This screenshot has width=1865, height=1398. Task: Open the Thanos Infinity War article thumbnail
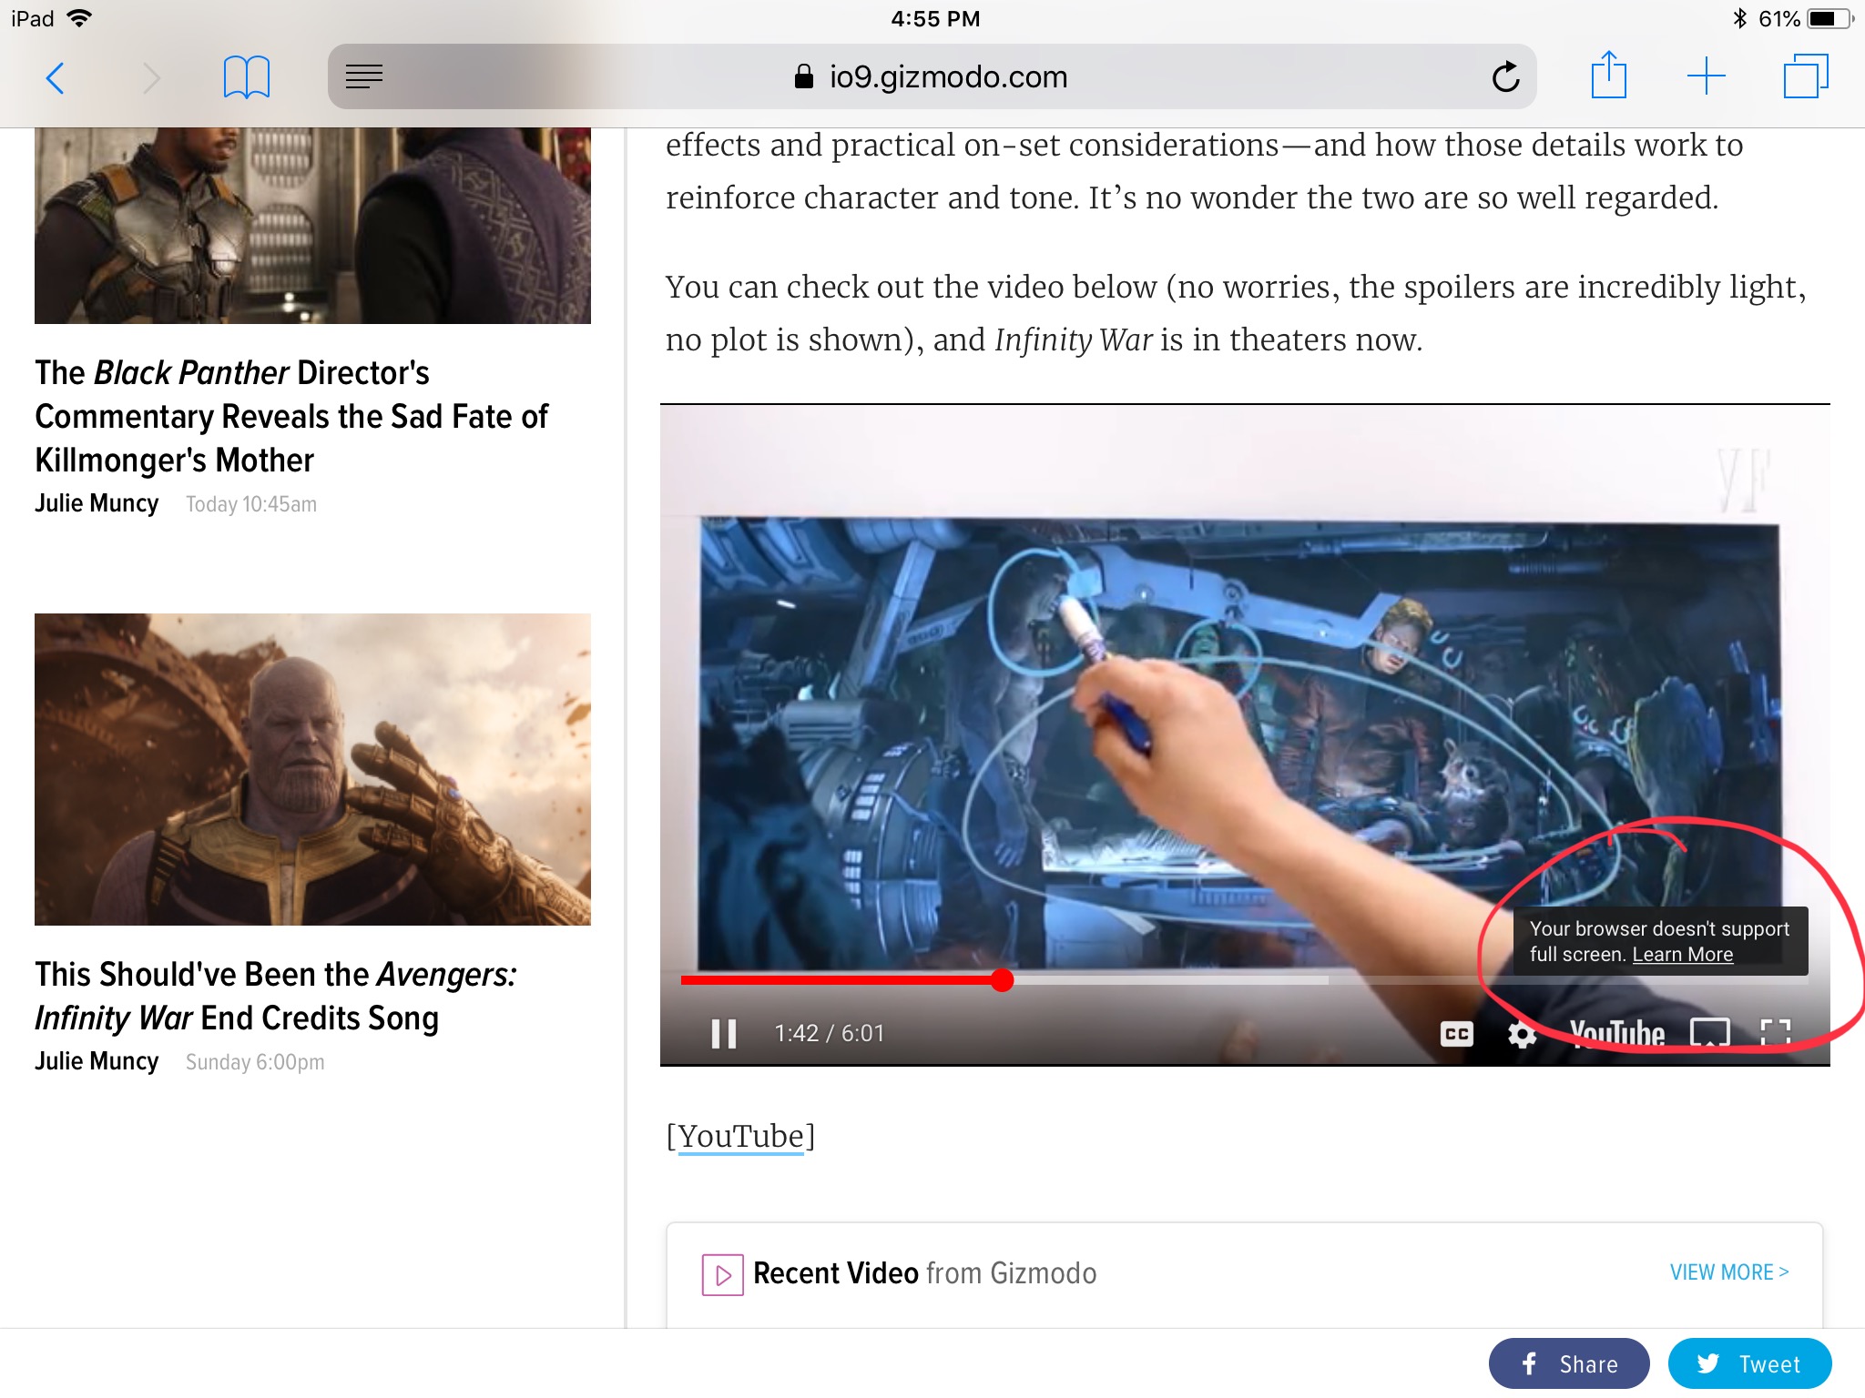[312, 769]
